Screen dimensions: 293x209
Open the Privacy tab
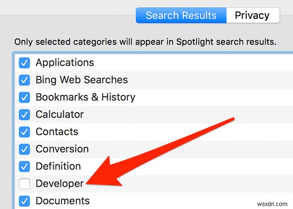pos(252,15)
